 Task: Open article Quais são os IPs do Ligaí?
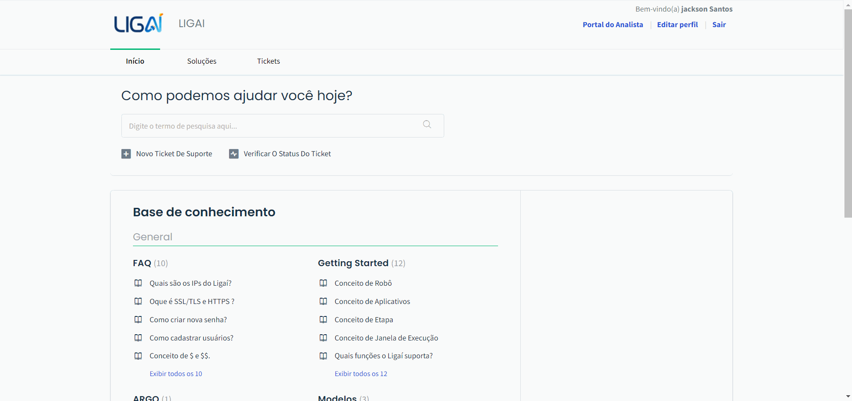[190, 283]
